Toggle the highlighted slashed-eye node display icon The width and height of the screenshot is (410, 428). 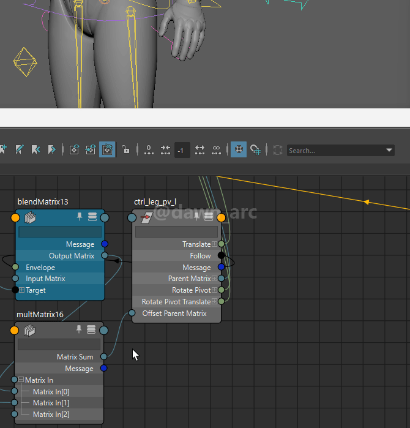coord(107,149)
